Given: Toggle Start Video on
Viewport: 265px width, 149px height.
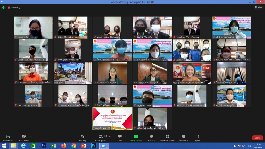Looking at the screenshot, I should pyautogui.click(x=24, y=136).
